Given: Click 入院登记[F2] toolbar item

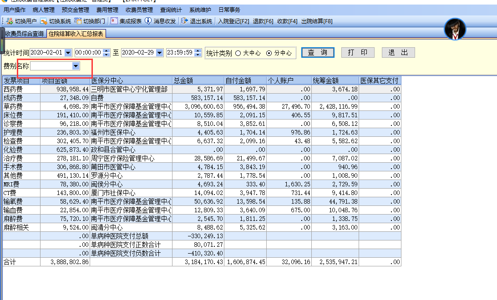Looking at the screenshot, I should point(233,21).
